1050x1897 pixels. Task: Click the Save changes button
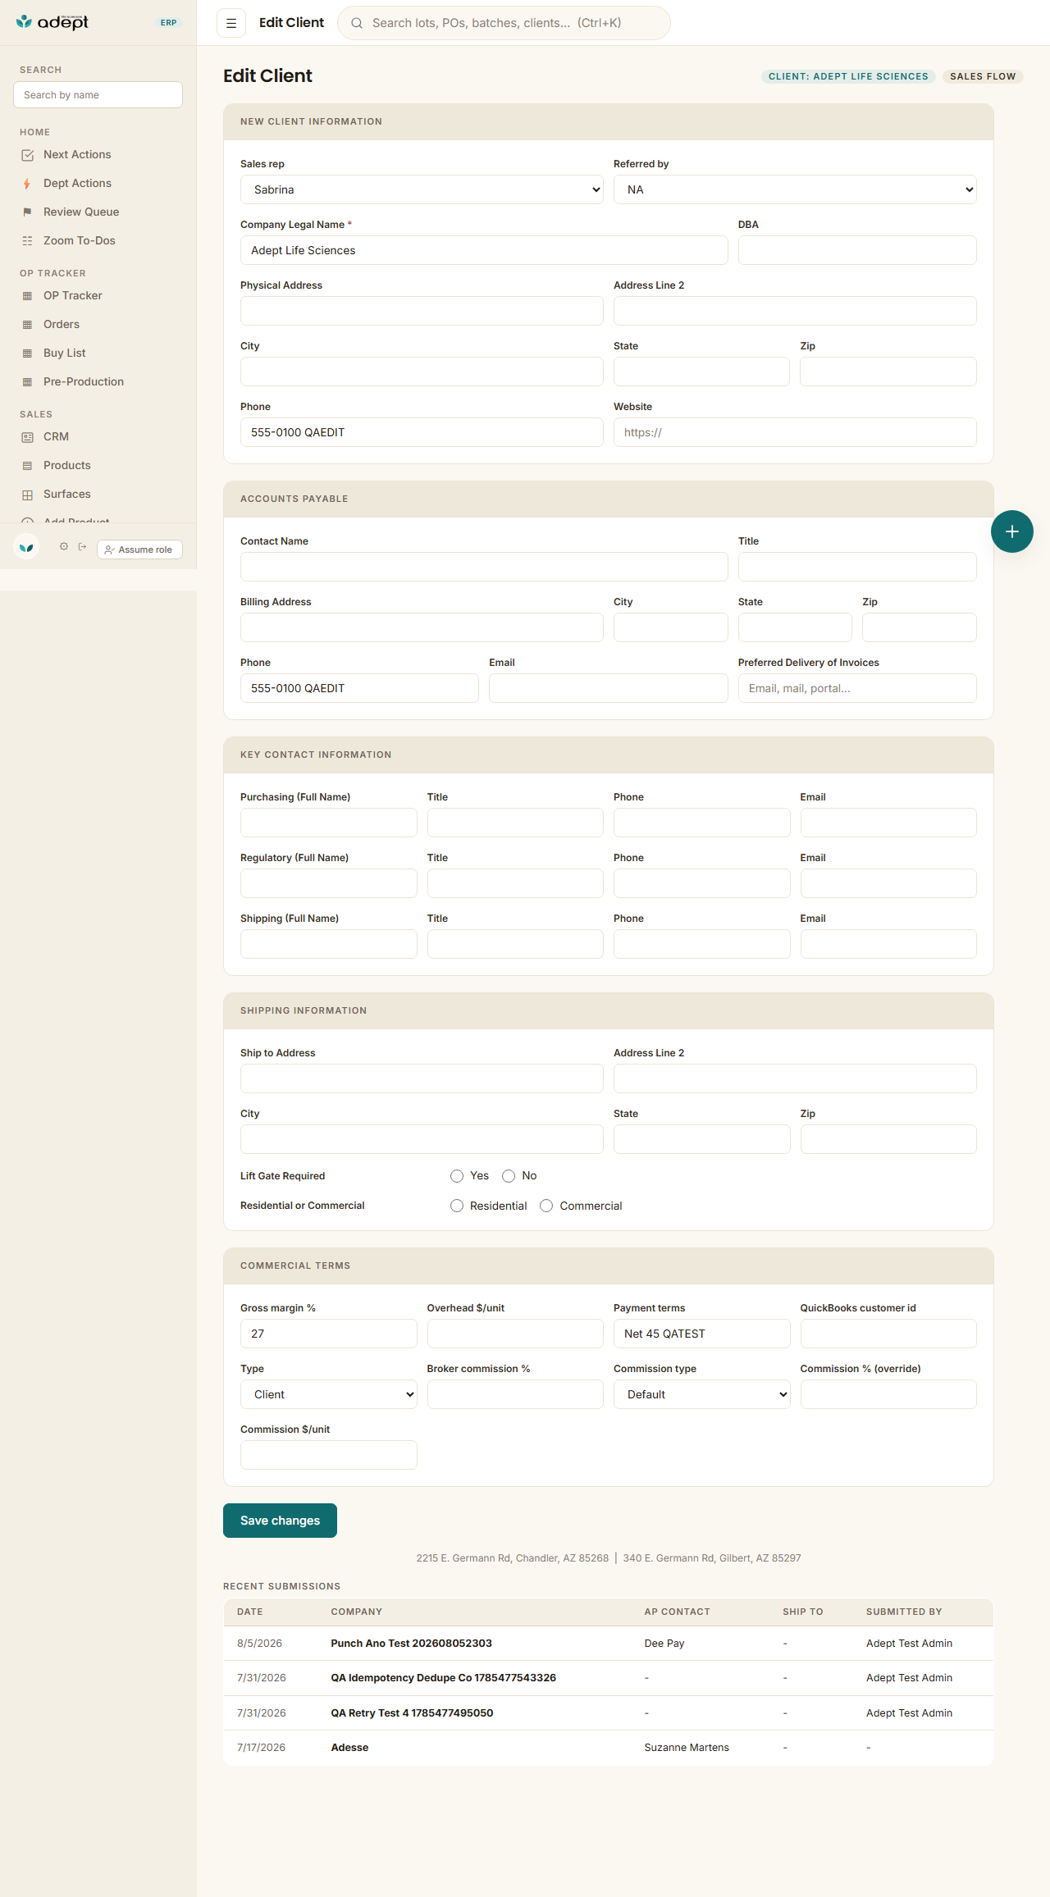coord(280,1521)
